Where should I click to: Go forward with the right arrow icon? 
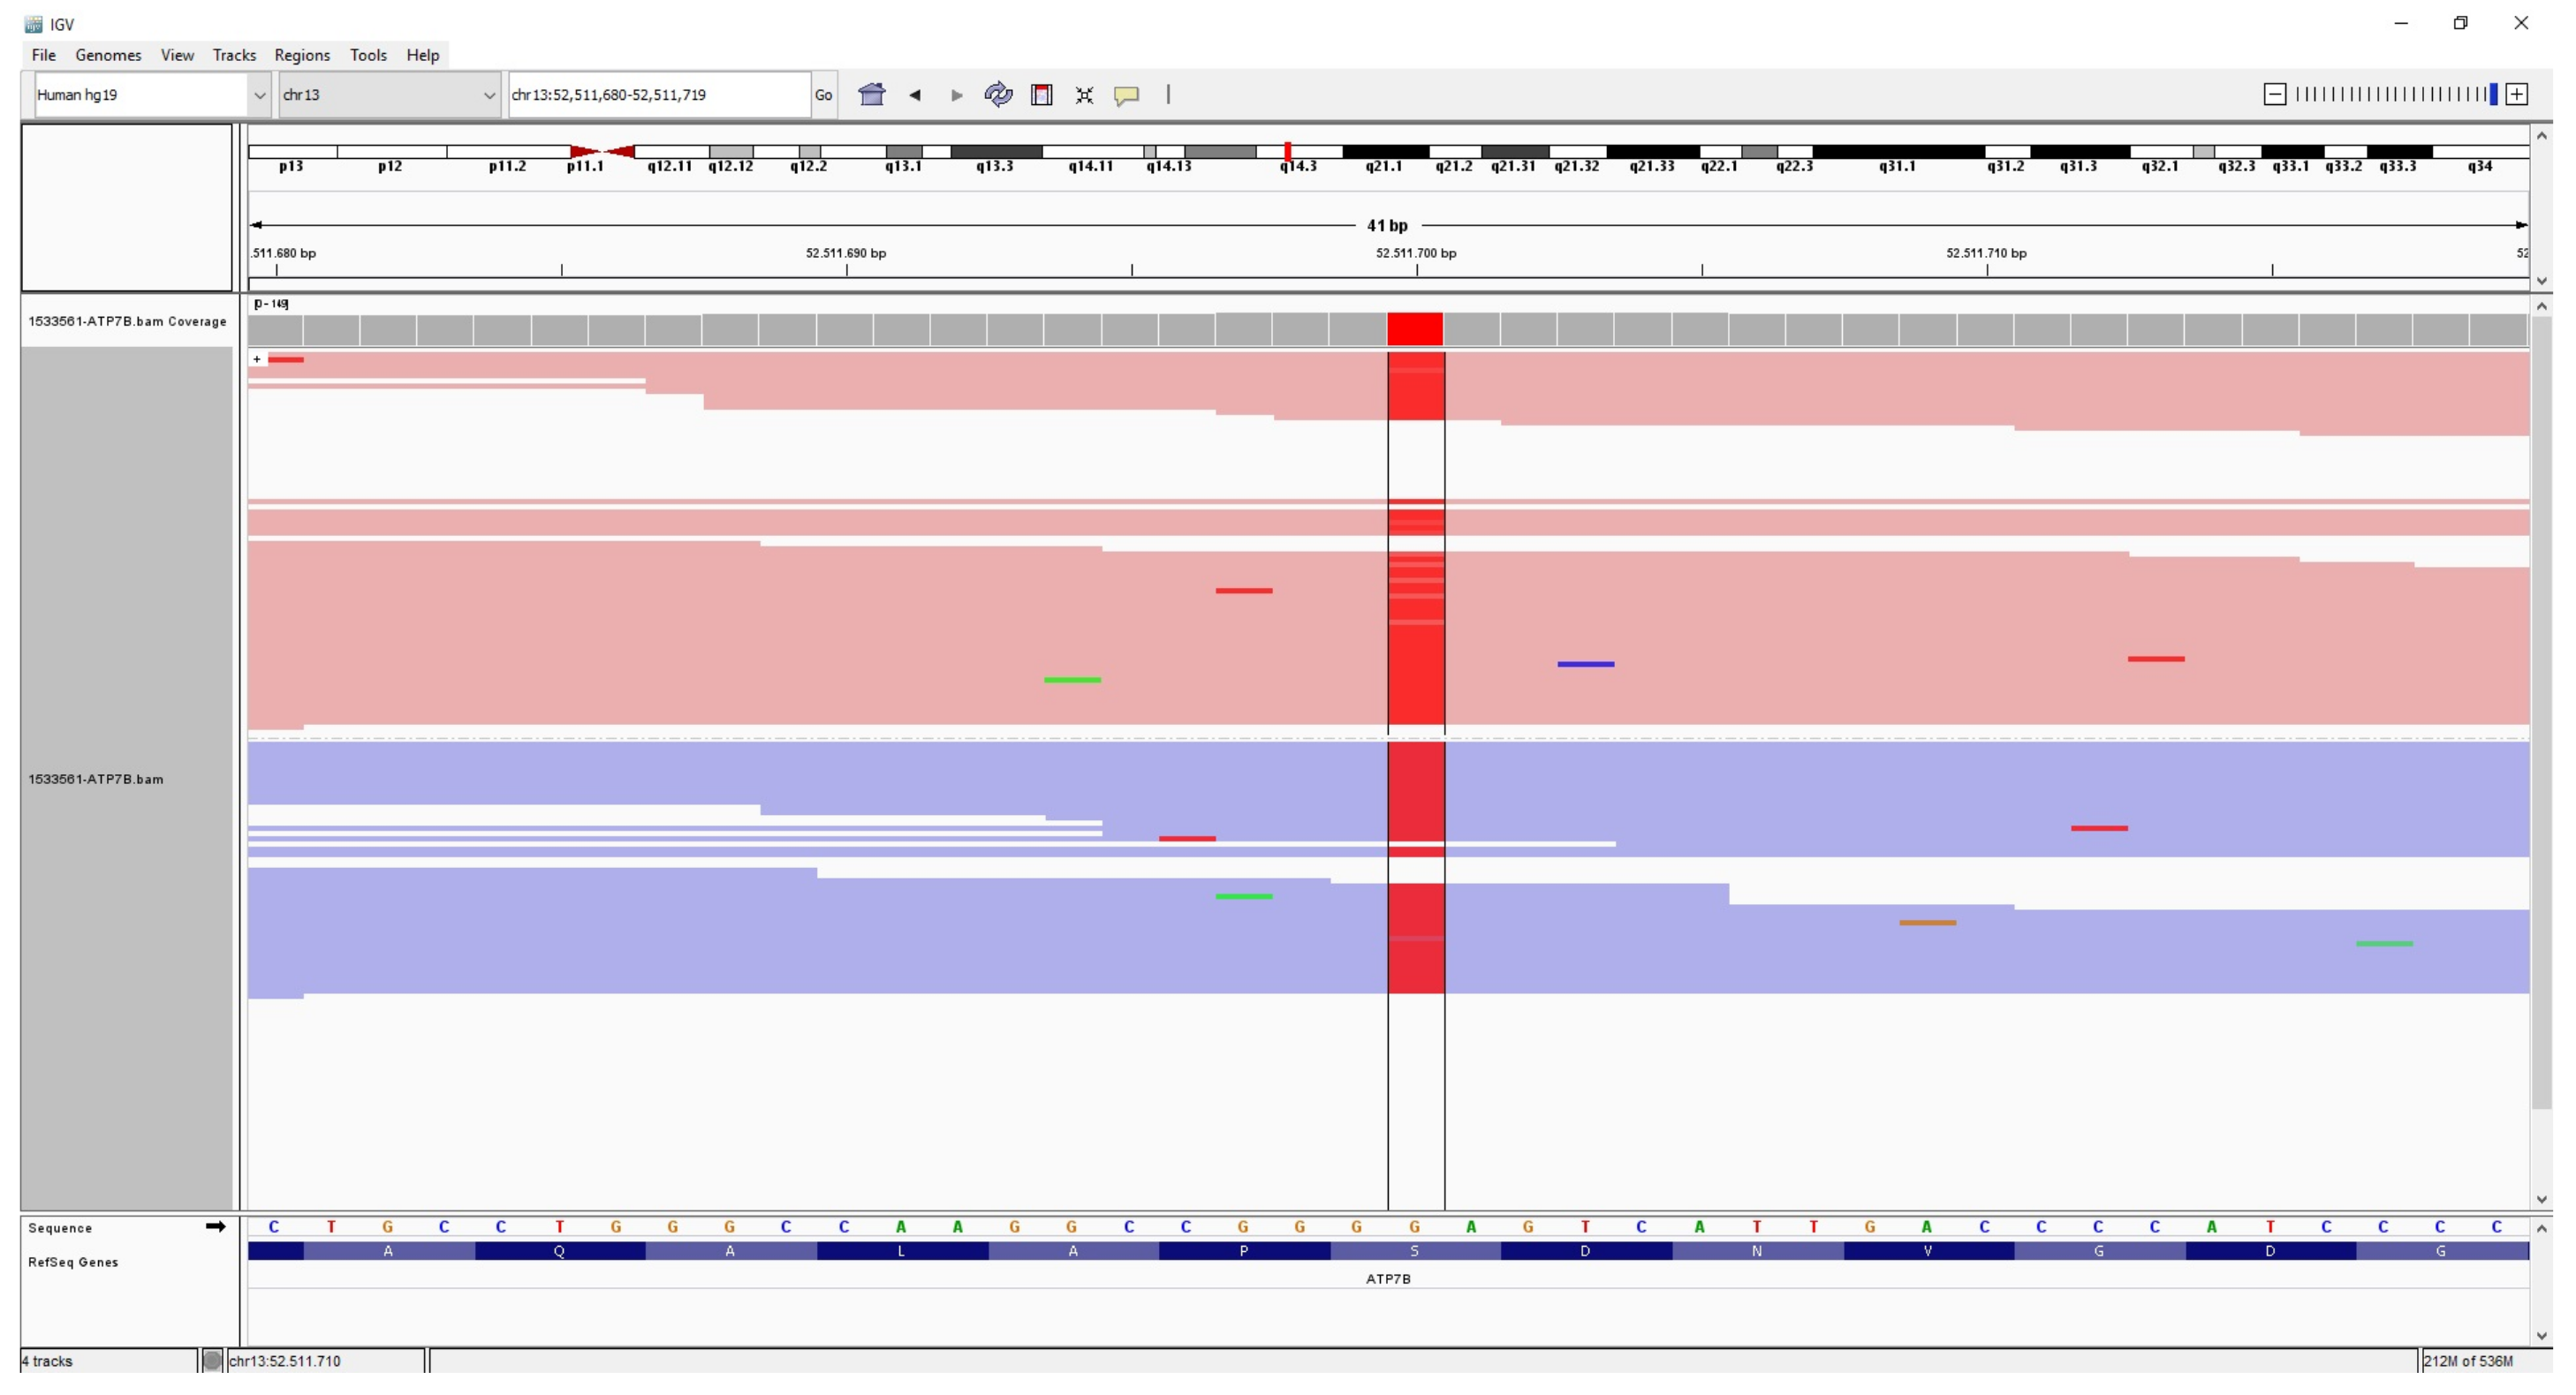[956, 95]
